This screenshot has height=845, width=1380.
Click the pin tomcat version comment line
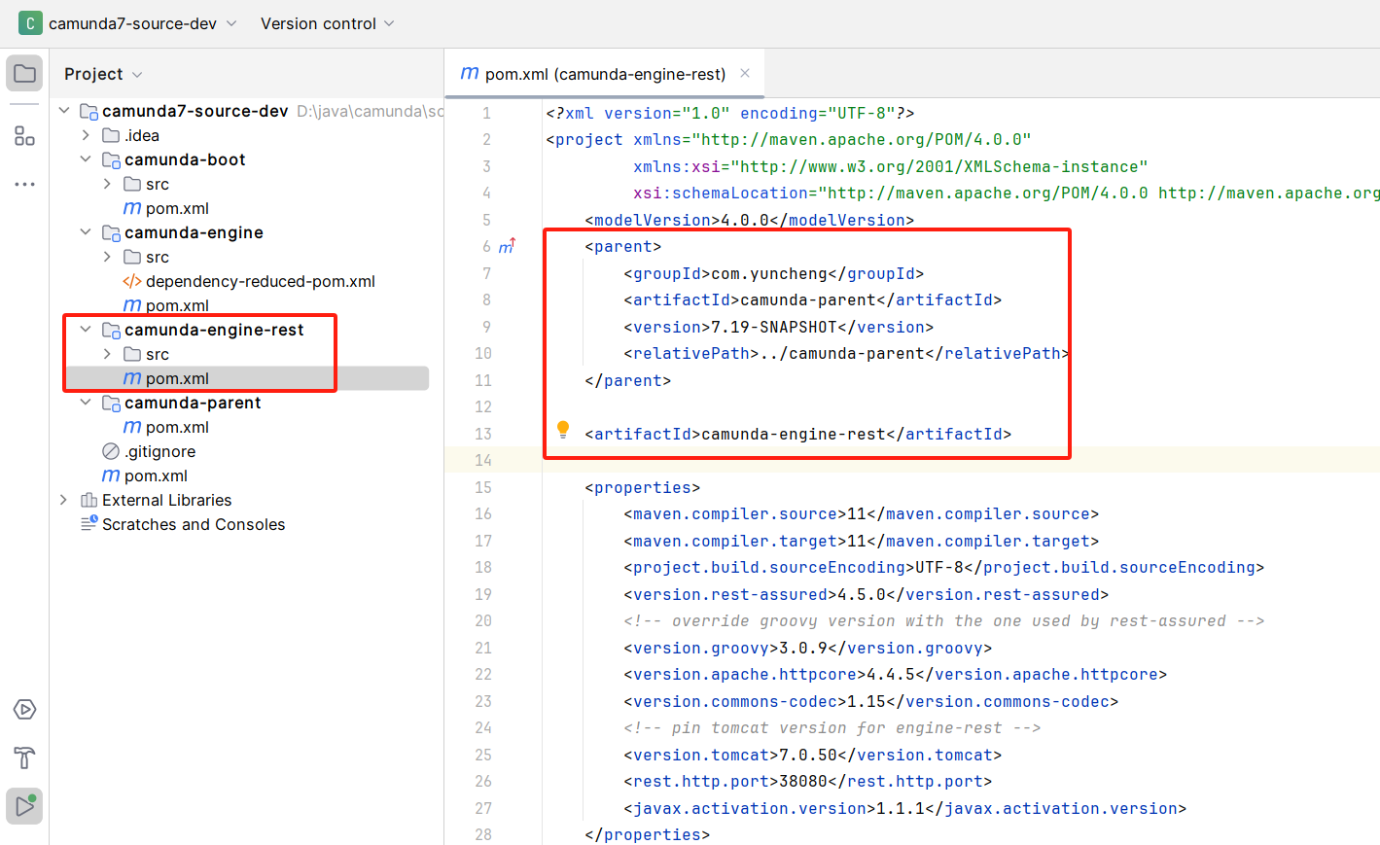click(x=832, y=727)
